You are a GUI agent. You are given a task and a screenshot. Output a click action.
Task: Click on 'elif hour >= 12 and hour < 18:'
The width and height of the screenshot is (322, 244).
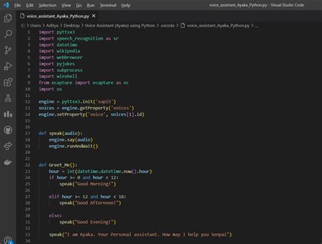(x=88, y=197)
